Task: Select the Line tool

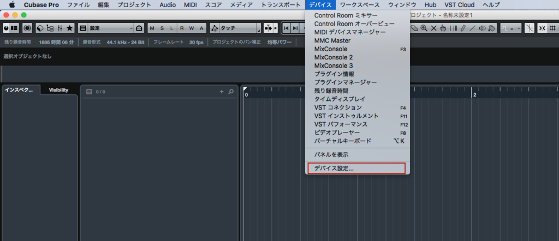Action: point(472,28)
